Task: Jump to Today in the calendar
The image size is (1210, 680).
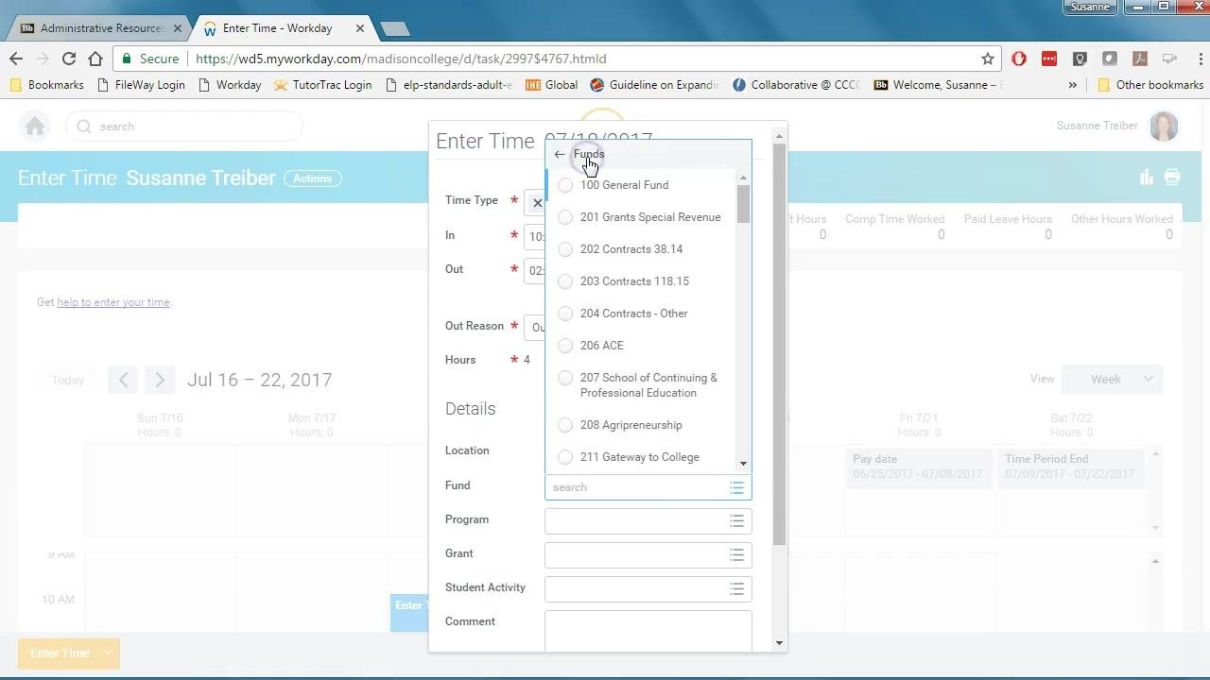Action: 68,380
